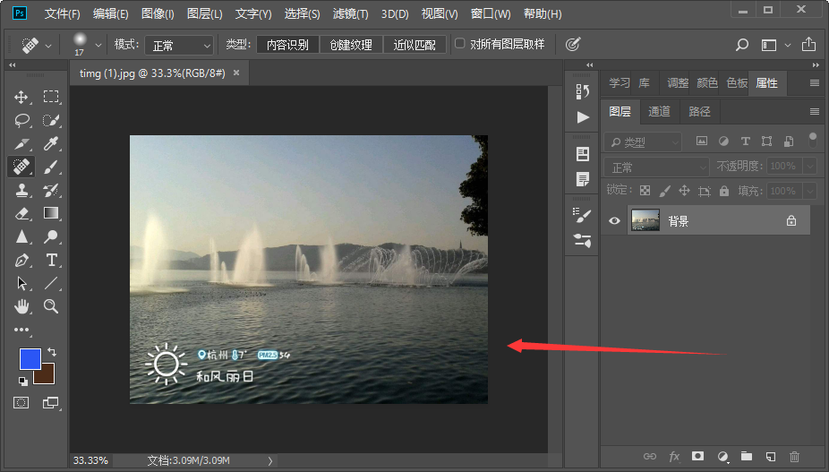829x472 pixels.
Task: Switch to the 通道 tab
Action: click(x=659, y=111)
